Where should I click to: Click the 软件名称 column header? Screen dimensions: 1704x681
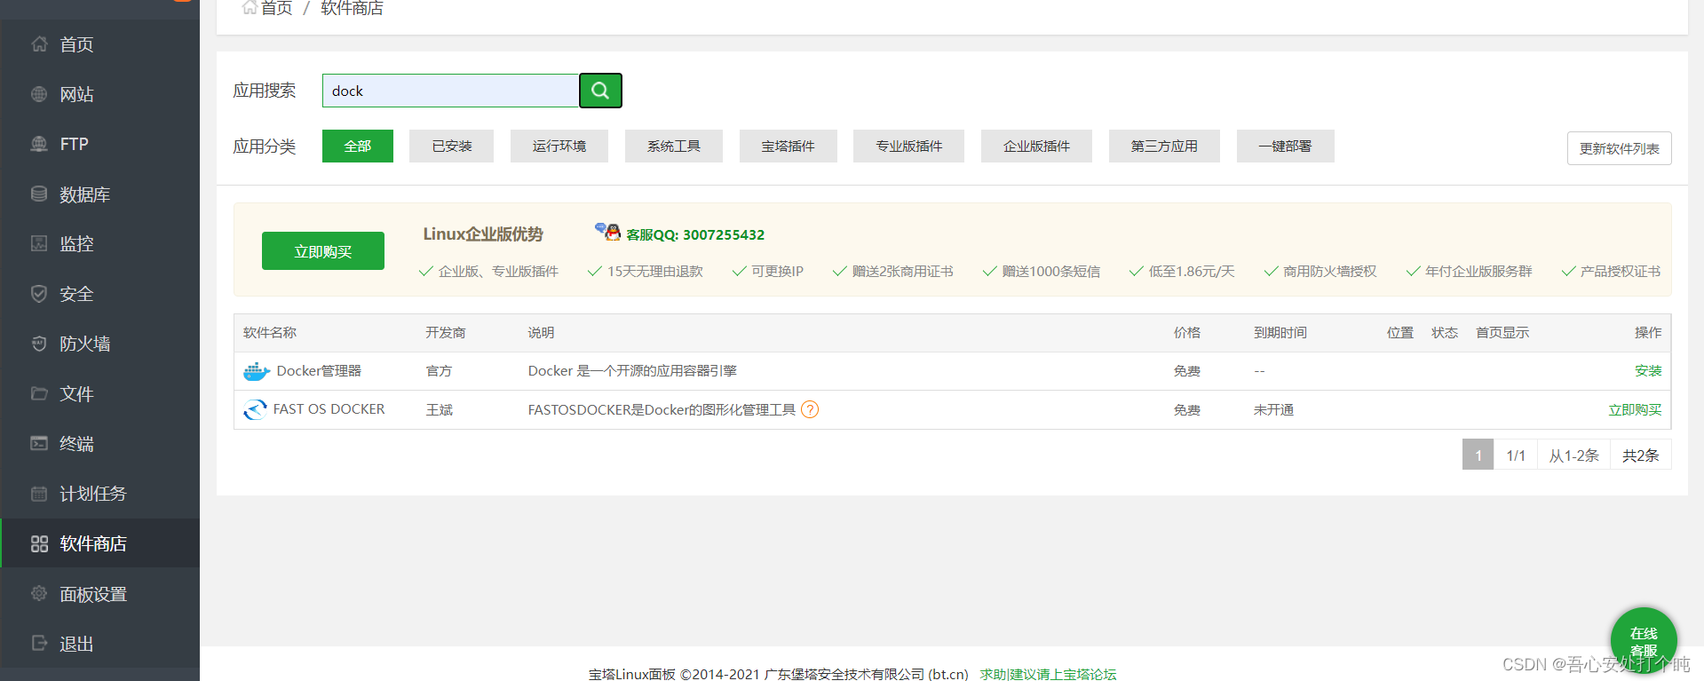click(x=270, y=332)
